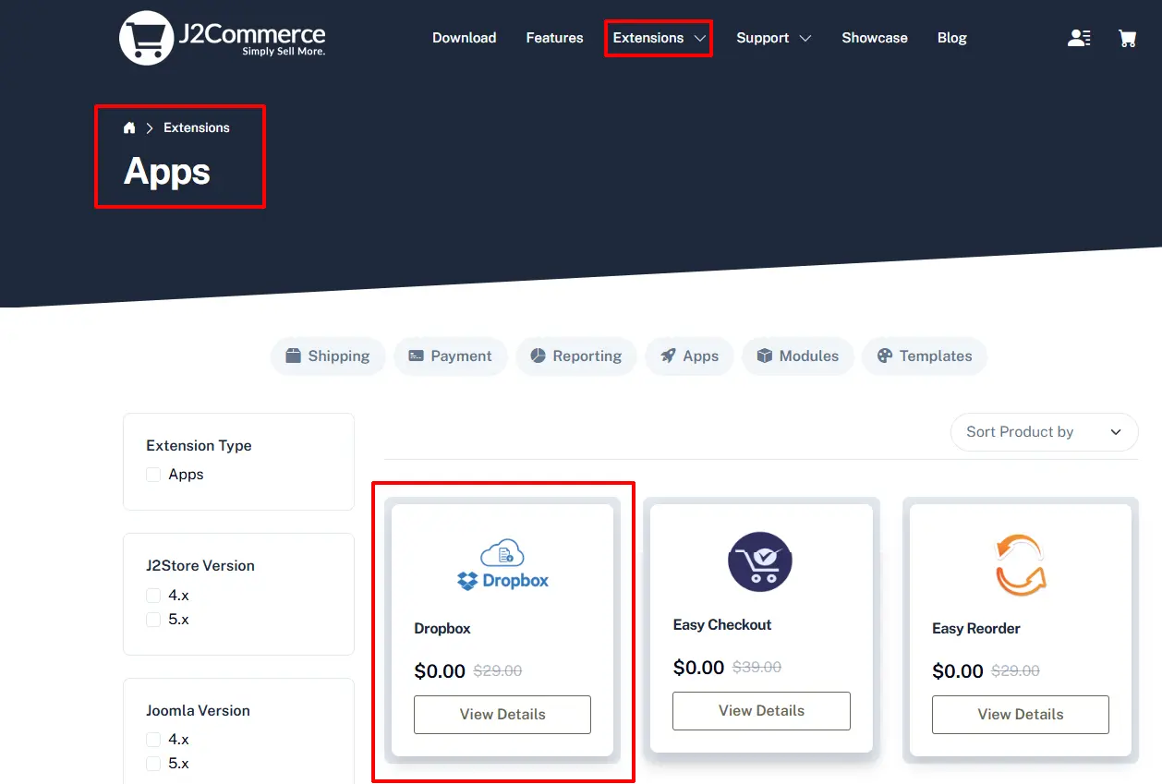
Task: Click the rocket icon on the Apps pill
Action: (x=668, y=356)
